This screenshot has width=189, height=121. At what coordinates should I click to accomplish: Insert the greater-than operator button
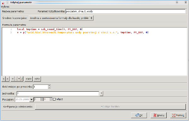click(7, 79)
